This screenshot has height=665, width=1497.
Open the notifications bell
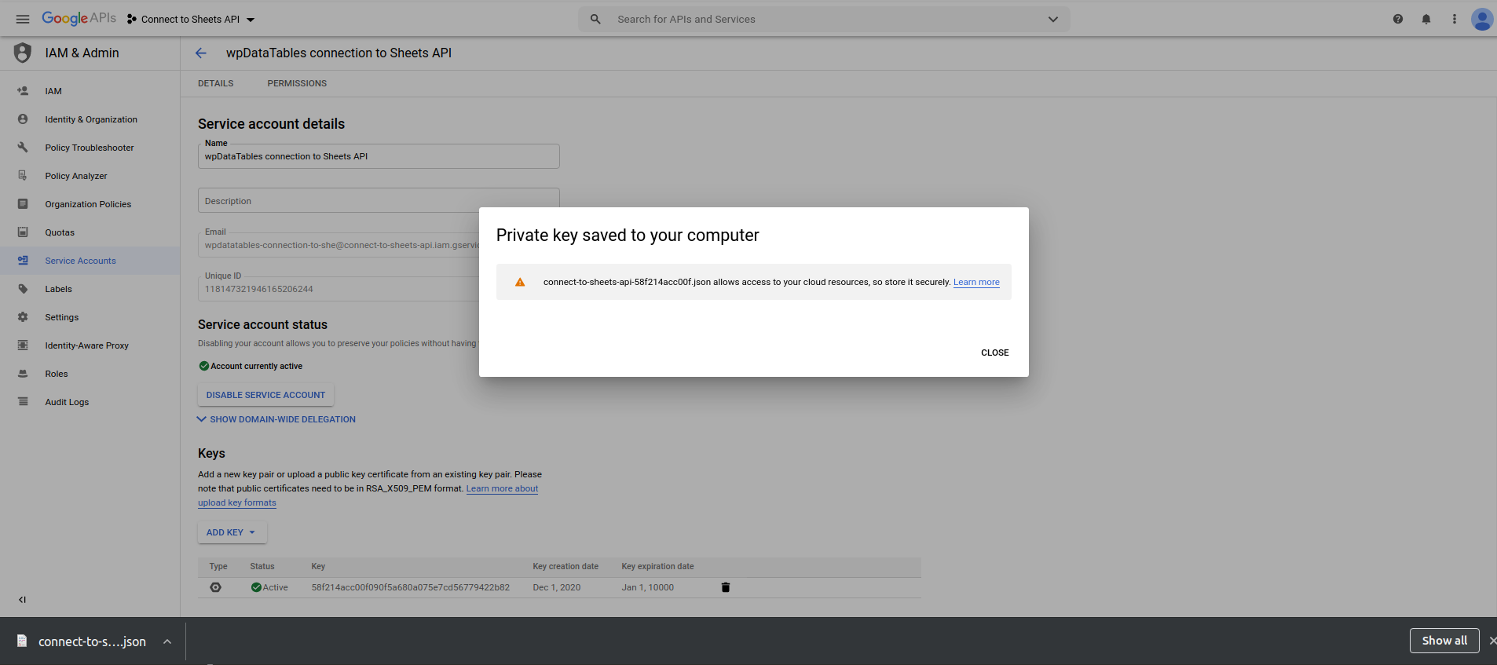[x=1426, y=19]
